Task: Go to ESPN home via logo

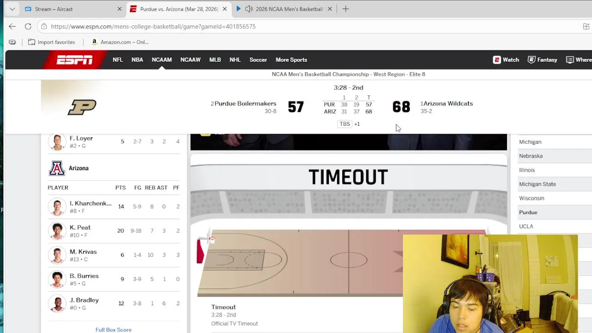Action: click(x=74, y=60)
